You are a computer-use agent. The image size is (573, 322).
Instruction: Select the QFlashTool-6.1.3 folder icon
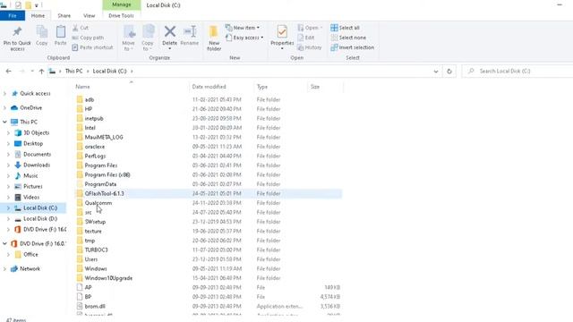pos(80,193)
